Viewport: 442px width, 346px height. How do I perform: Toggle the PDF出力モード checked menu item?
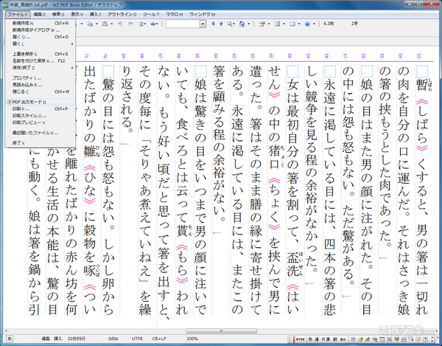coord(41,102)
